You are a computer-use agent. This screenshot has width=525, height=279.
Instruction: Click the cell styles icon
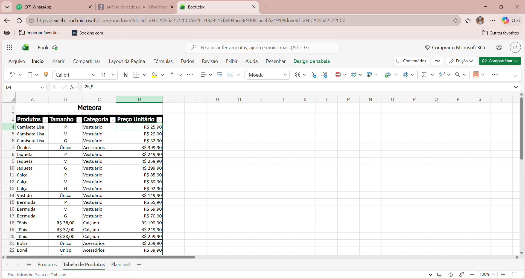(354, 74)
